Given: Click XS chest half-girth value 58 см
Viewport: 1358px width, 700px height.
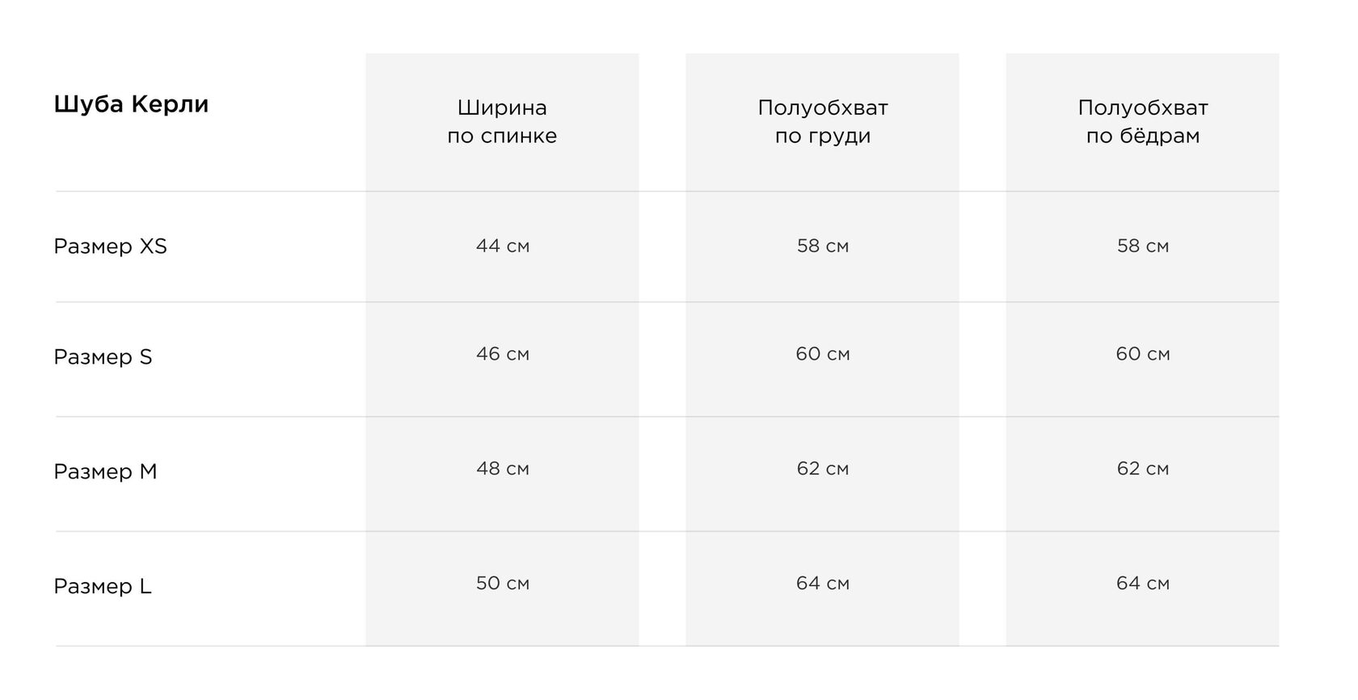Looking at the screenshot, I should (x=822, y=246).
